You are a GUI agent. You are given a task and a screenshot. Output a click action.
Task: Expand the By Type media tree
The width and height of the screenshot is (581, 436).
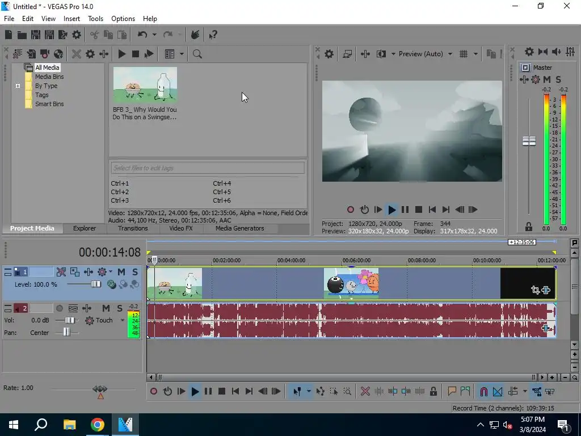point(18,86)
